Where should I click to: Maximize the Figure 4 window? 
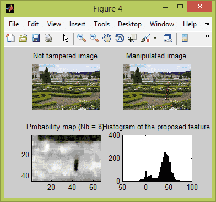[180, 6]
